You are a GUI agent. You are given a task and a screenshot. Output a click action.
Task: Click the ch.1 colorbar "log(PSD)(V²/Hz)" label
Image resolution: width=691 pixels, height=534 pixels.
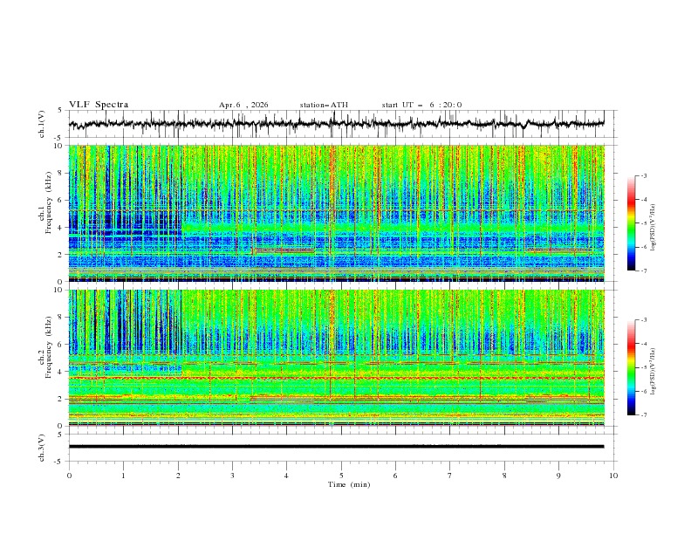pos(653,228)
